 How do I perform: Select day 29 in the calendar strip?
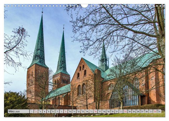(151, 111)
